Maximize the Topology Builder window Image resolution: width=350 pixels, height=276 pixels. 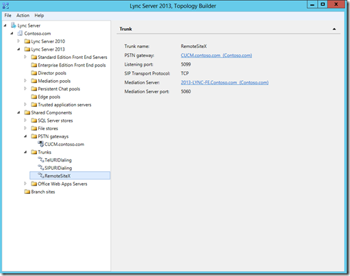point(323,5)
